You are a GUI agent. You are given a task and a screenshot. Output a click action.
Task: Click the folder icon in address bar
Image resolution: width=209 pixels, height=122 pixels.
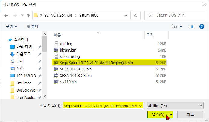(x=36, y=15)
